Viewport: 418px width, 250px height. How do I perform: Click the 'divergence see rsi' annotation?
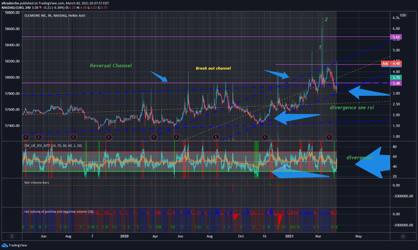tap(352, 107)
